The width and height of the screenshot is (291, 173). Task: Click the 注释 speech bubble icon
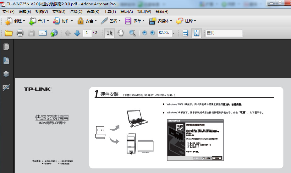pyautogui.click(x=180, y=21)
